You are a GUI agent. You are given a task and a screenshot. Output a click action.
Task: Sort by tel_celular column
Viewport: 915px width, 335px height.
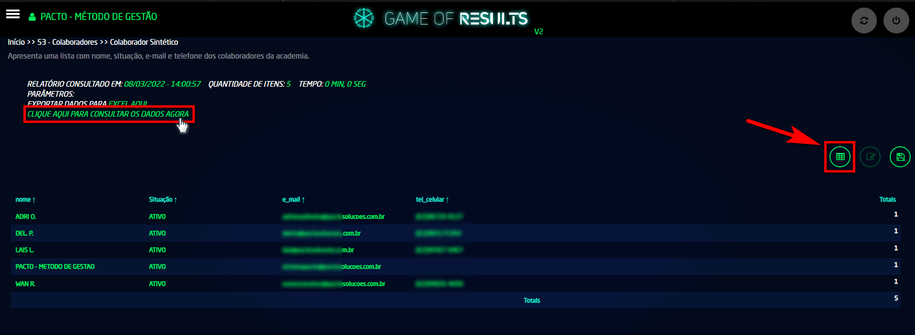(x=432, y=200)
